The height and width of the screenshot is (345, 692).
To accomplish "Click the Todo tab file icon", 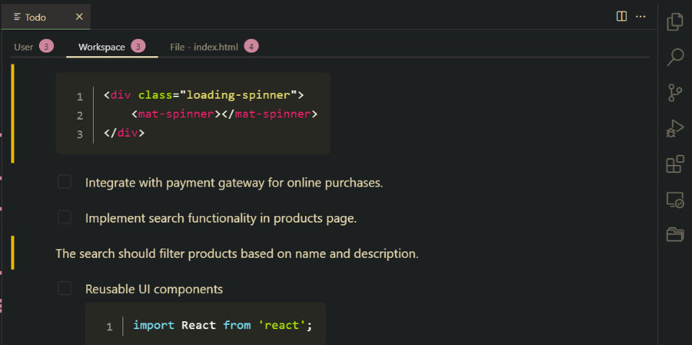I will (17, 17).
